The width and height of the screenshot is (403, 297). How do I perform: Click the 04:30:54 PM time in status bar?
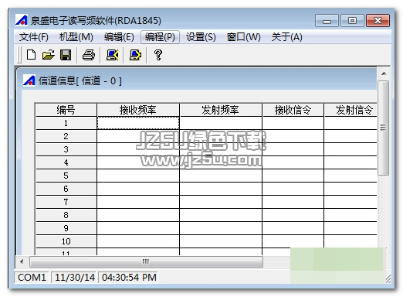tap(129, 278)
